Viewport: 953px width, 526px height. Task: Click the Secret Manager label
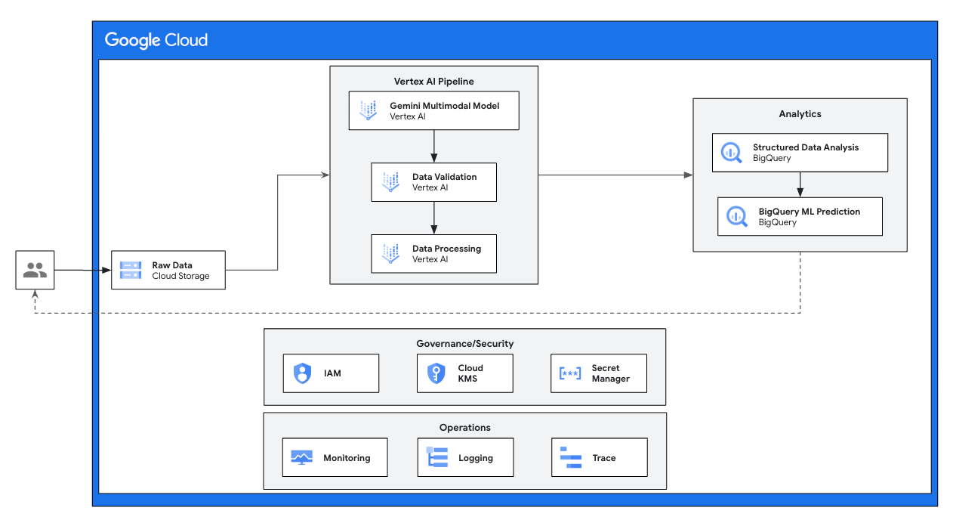(x=611, y=373)
